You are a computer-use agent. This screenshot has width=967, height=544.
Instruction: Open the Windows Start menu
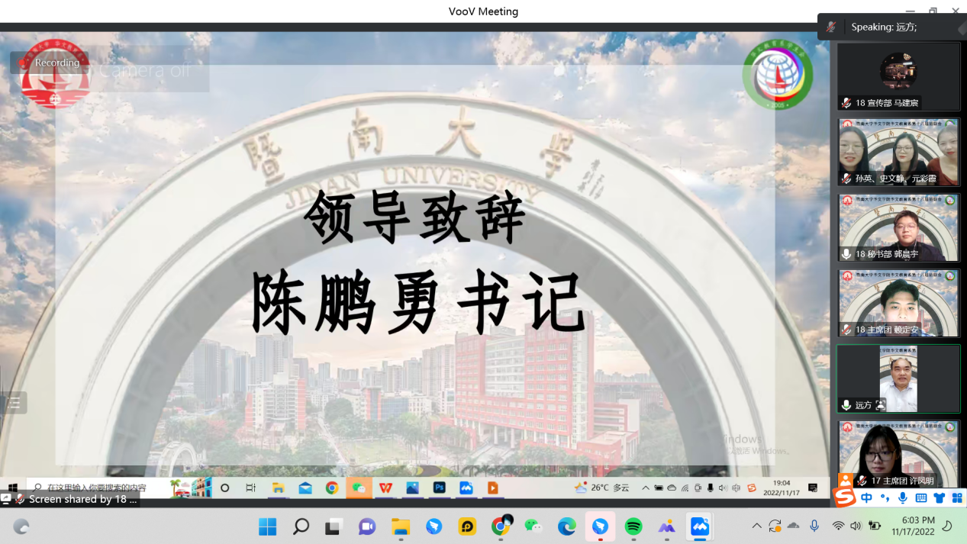click(x=268, y=526)
